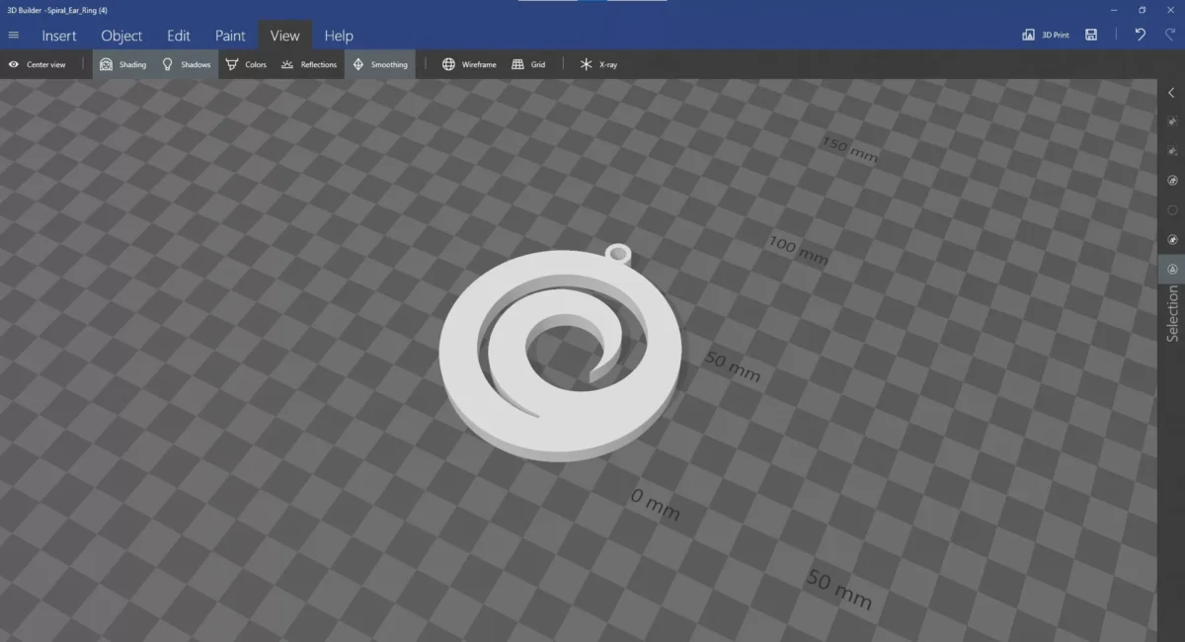The width and height of the screenshot is (1185, 642).
Task: Select the View tab
Action: click(284, 36)
